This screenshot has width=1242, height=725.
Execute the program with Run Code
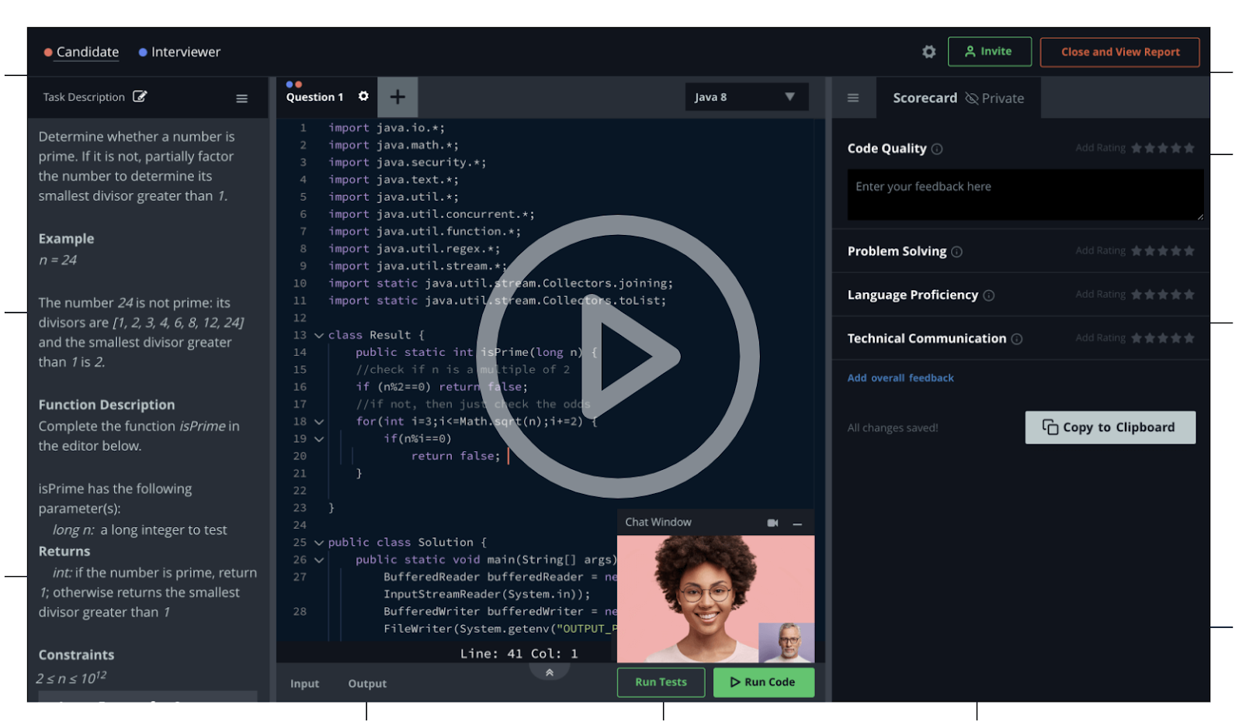[x=764, y=682]
